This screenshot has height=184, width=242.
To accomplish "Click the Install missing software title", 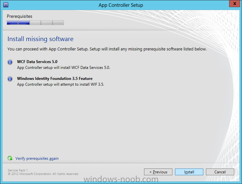I will pyautogui.click(x=40, y=39).
